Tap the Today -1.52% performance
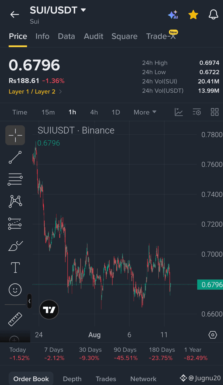Image resolution: width=223 pixels, height=385 pixels. pyautogui.click(x=19, y=354)
